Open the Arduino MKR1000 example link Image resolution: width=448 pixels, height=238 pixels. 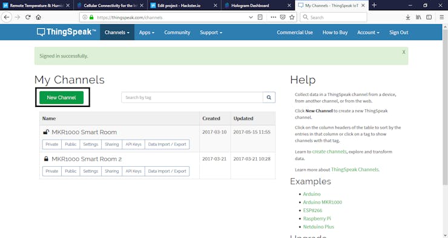322,202
